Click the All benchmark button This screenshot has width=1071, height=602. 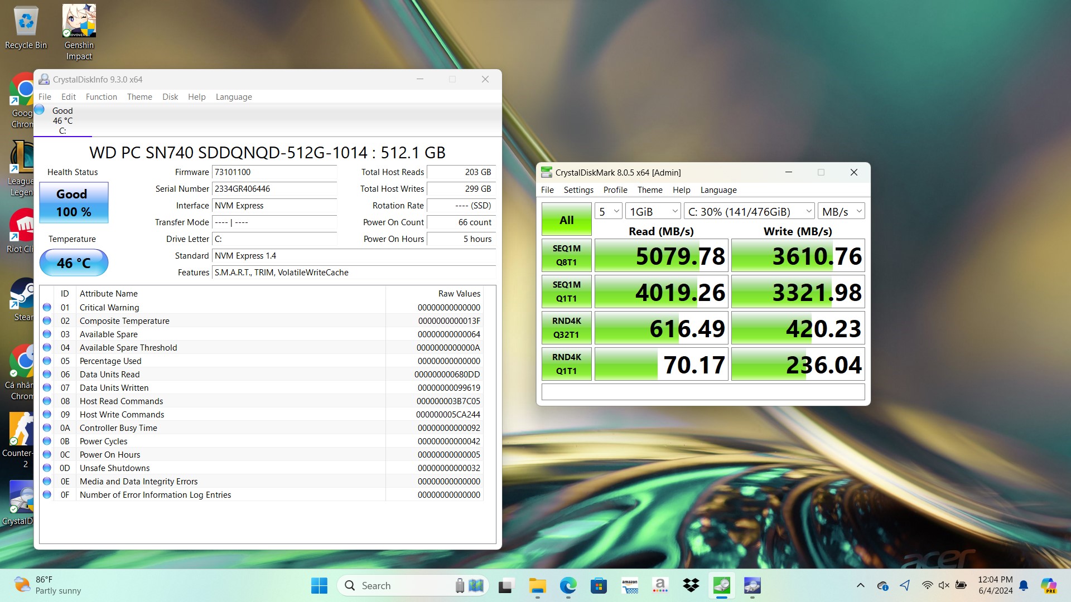point(567,220)
